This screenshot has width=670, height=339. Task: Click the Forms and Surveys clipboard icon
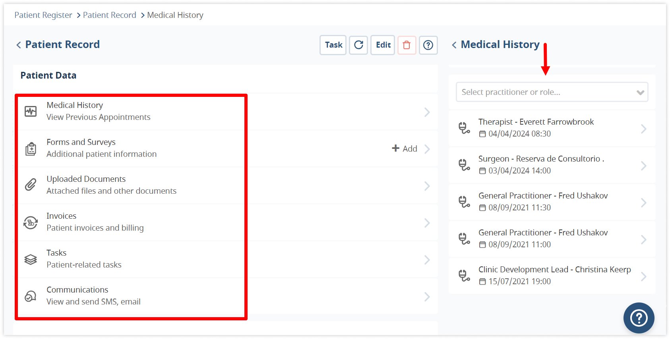click(31, 149)
